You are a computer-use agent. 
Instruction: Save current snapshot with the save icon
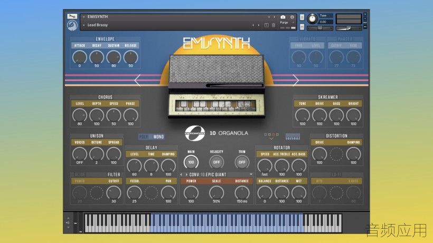(x=267, y=25)
